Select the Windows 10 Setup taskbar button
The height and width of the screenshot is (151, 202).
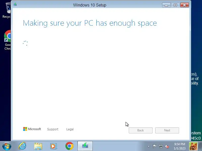85,146
